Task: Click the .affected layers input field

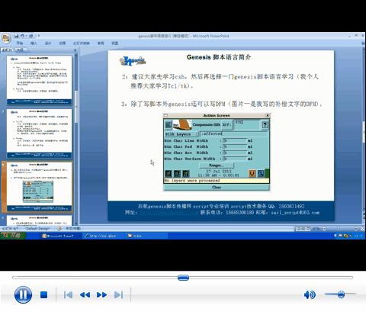Action: [234, 133]
